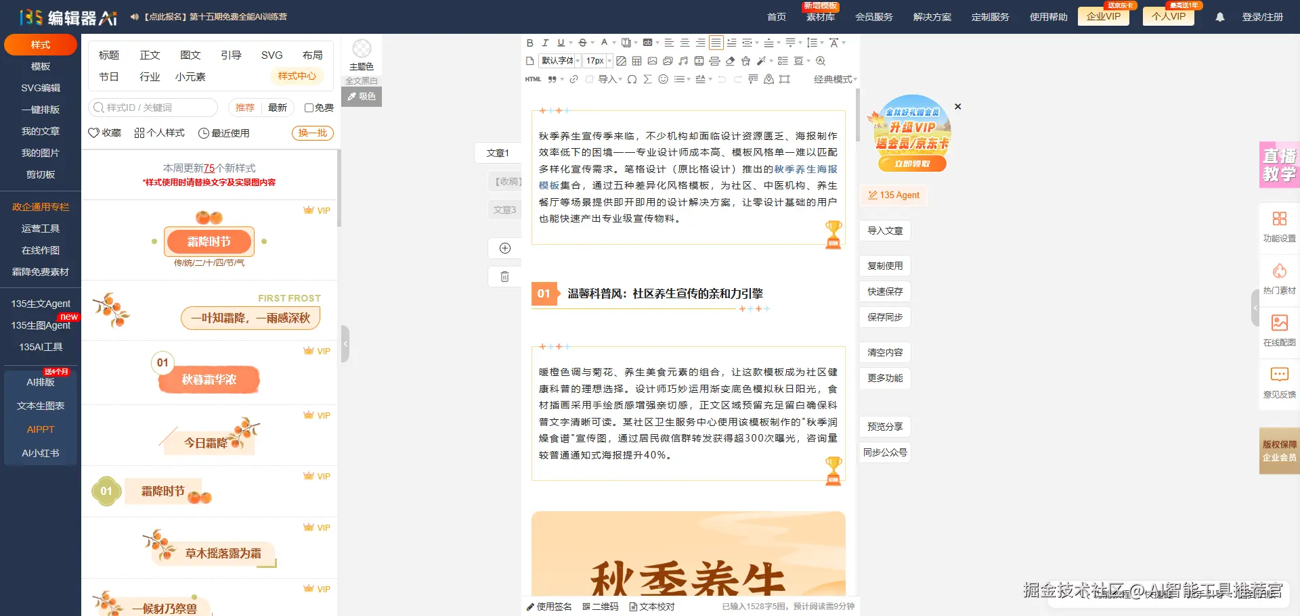Center-align the selected text

click(x=685, y=43)
